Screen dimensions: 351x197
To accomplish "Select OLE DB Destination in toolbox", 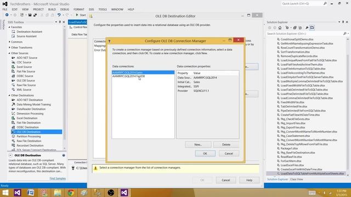I will (x=37, y=132).
